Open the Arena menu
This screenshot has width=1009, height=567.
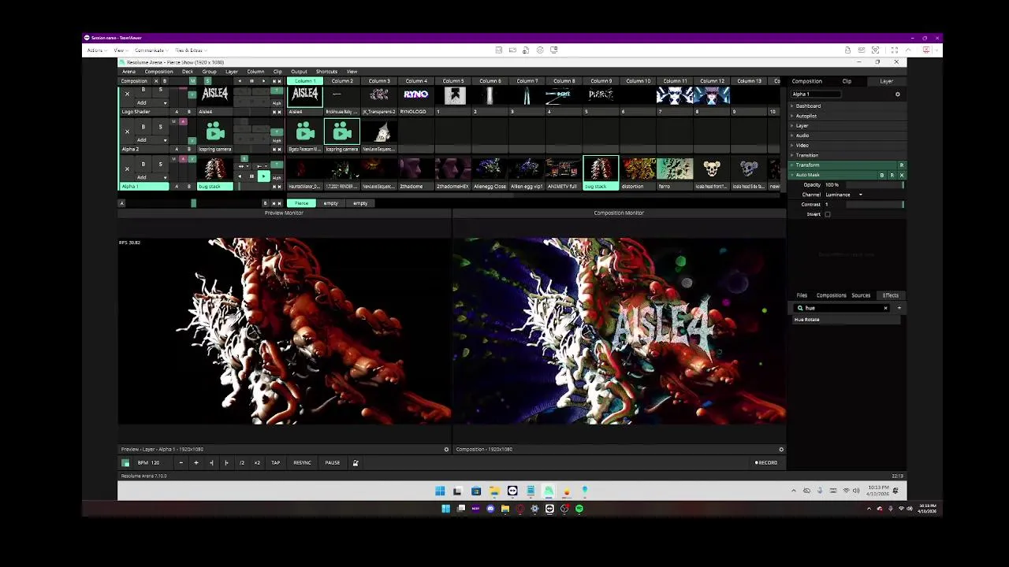[128, 72]
